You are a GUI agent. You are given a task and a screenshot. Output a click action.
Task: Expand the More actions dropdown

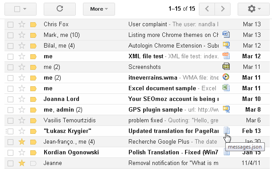tap(99, 9)
